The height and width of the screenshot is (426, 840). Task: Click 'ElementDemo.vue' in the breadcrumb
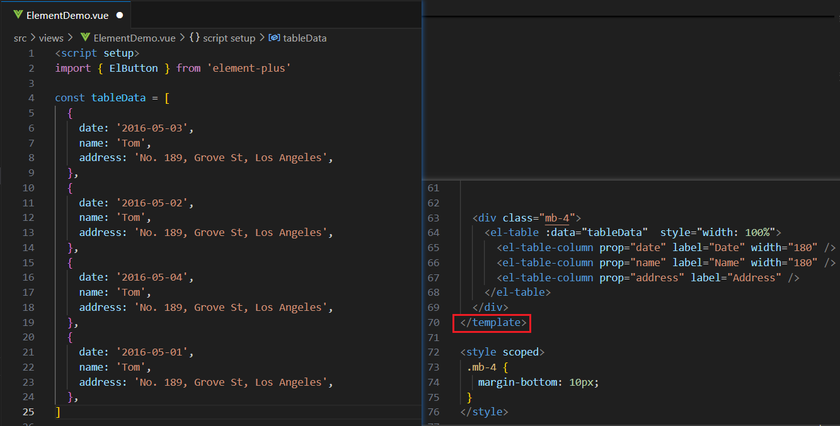(x=134, y=38)
